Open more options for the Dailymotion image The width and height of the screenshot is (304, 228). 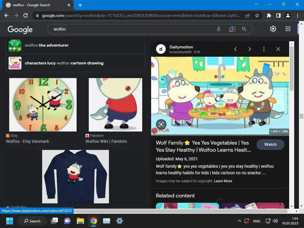pyautogui.click(x=264, y=49)
